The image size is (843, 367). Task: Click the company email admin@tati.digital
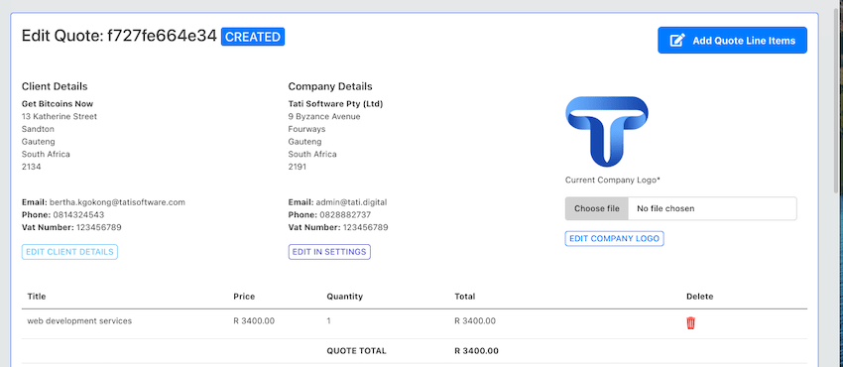(x=352, y=202)
